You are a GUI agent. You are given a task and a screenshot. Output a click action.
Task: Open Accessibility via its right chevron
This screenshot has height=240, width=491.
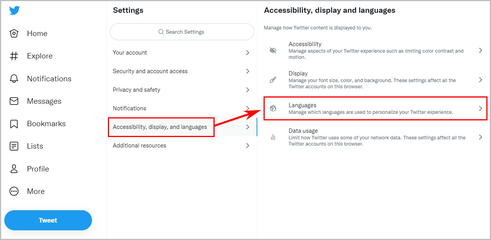pos(481,50)
